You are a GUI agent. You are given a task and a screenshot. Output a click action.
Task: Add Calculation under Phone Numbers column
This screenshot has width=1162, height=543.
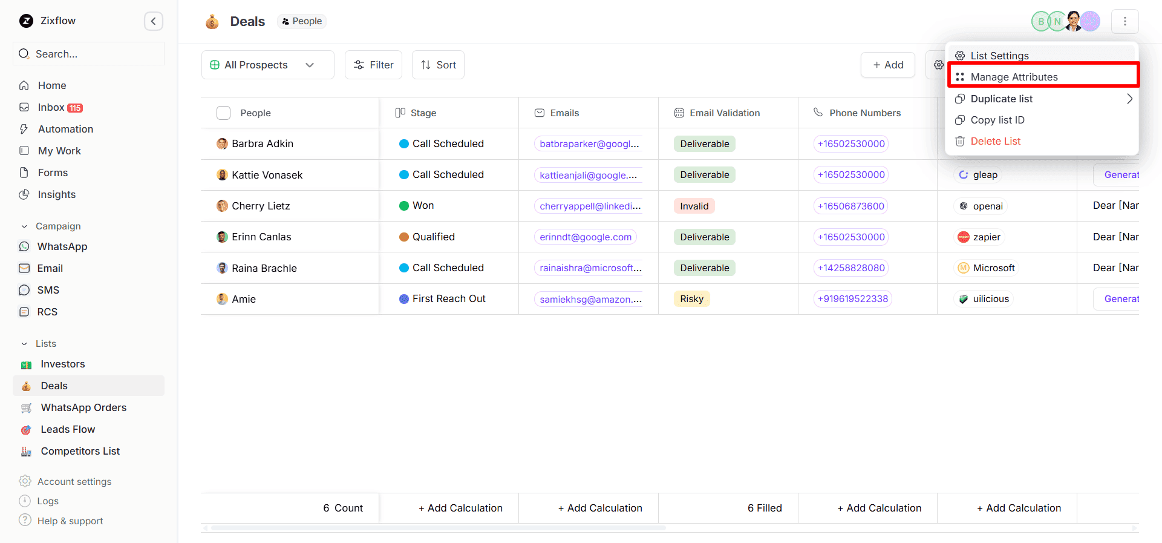pos(880,508)
